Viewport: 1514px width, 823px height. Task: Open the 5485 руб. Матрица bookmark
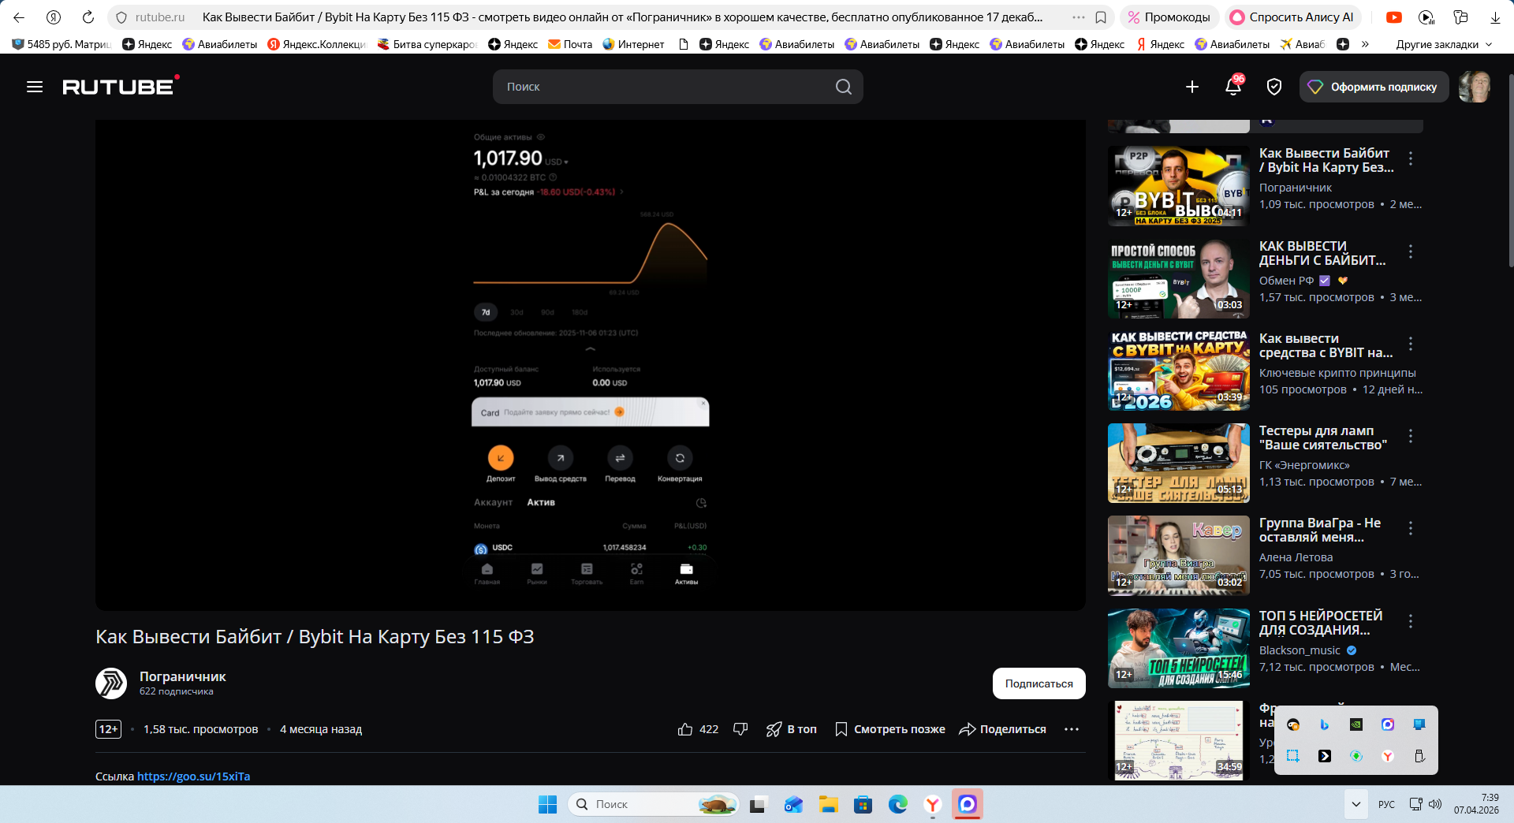[x=62, y=44]
